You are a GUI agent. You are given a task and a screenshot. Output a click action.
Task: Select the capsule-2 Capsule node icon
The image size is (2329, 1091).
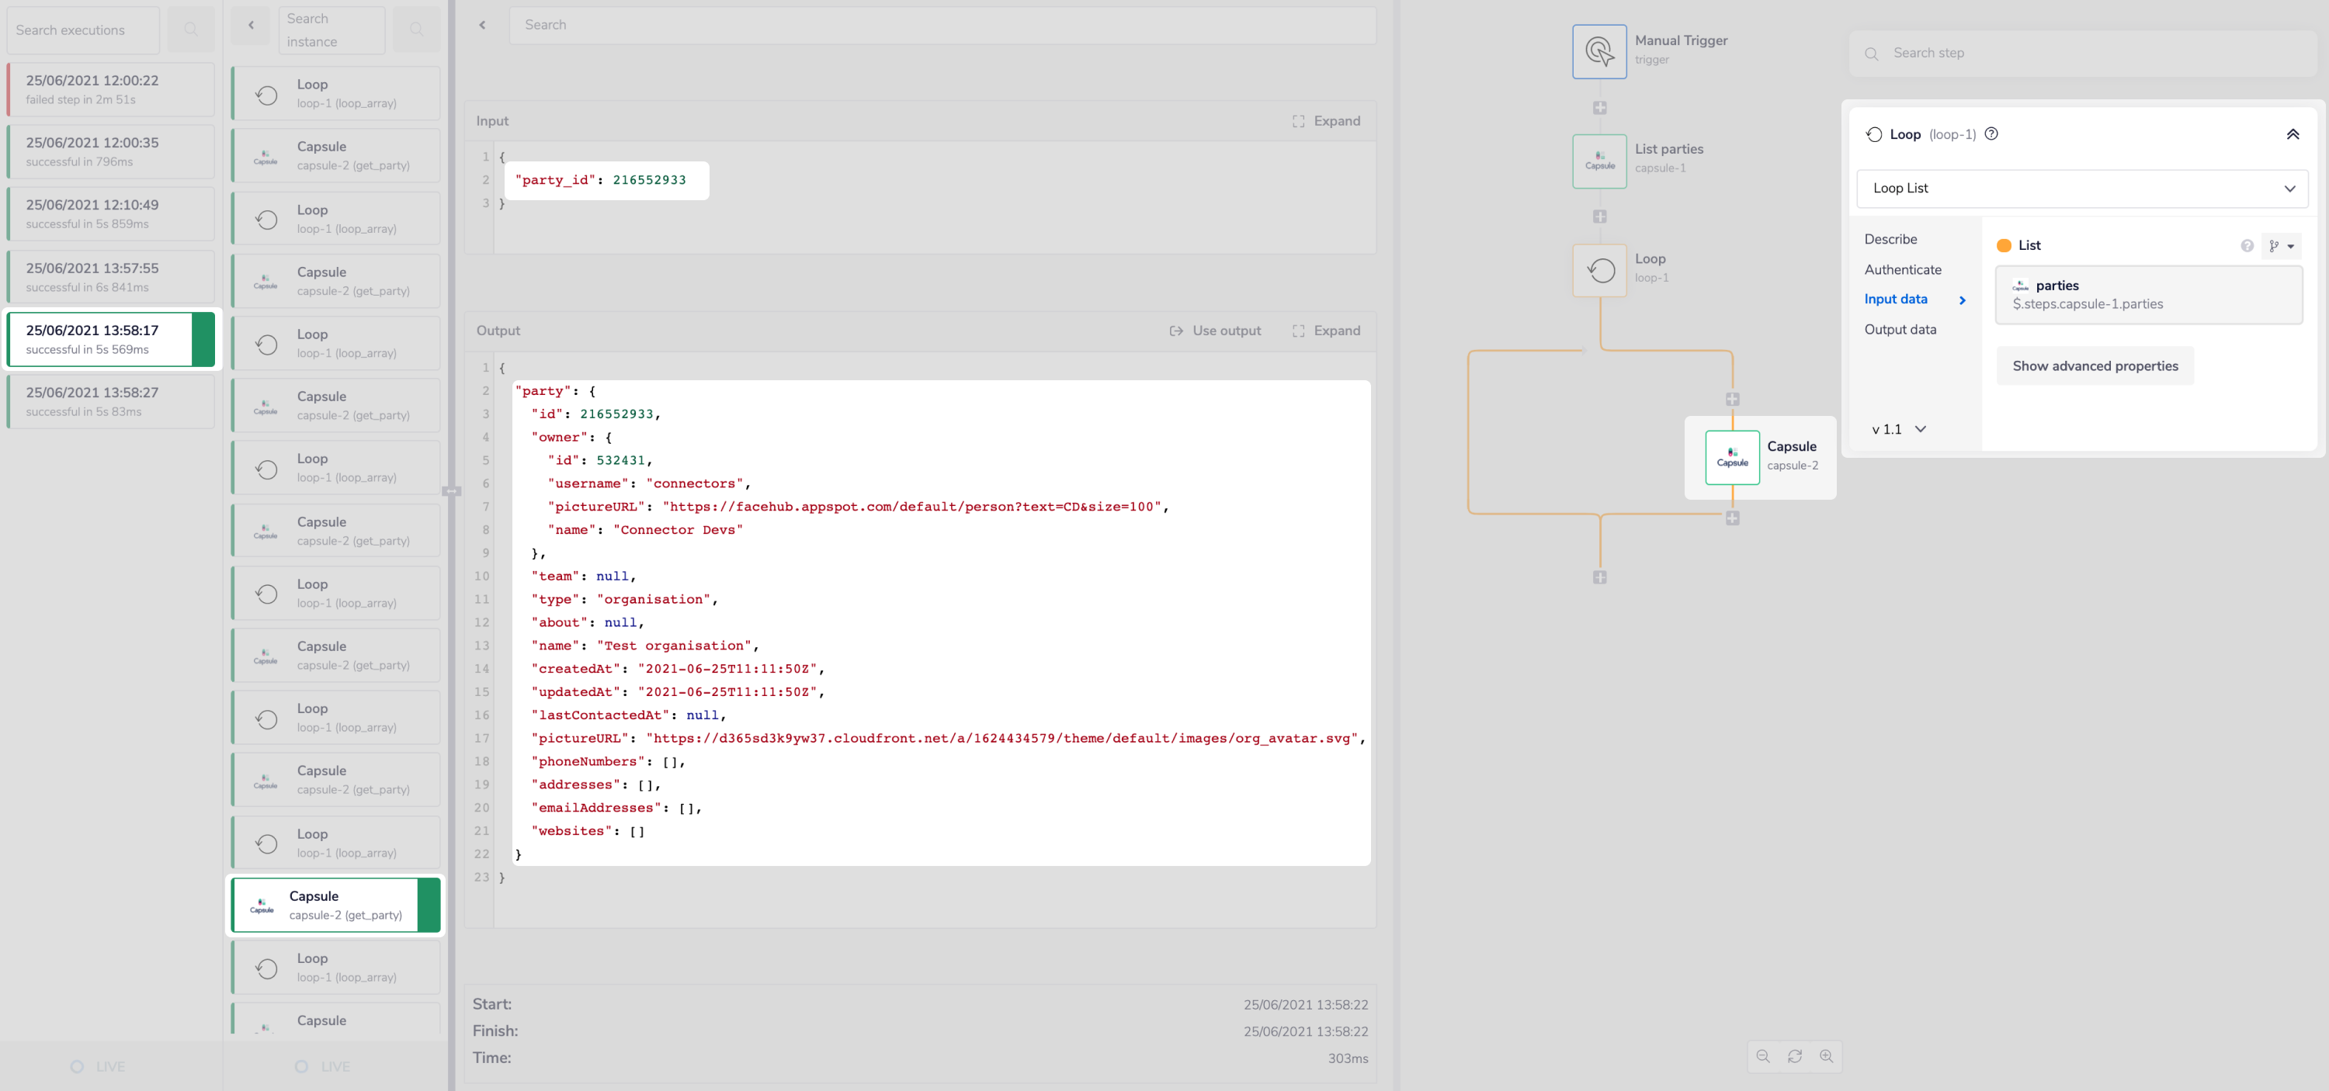(x=1731, y=456)
